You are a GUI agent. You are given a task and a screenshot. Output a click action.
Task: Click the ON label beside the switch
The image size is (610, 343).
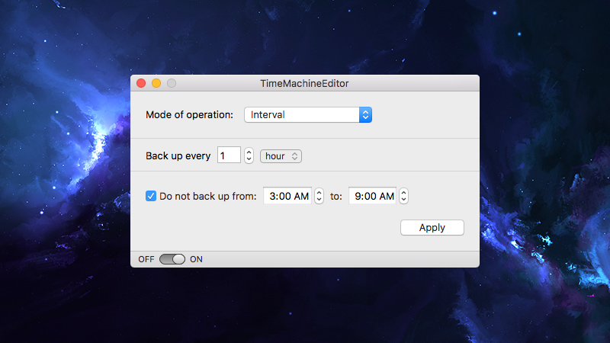click(196, 259)
